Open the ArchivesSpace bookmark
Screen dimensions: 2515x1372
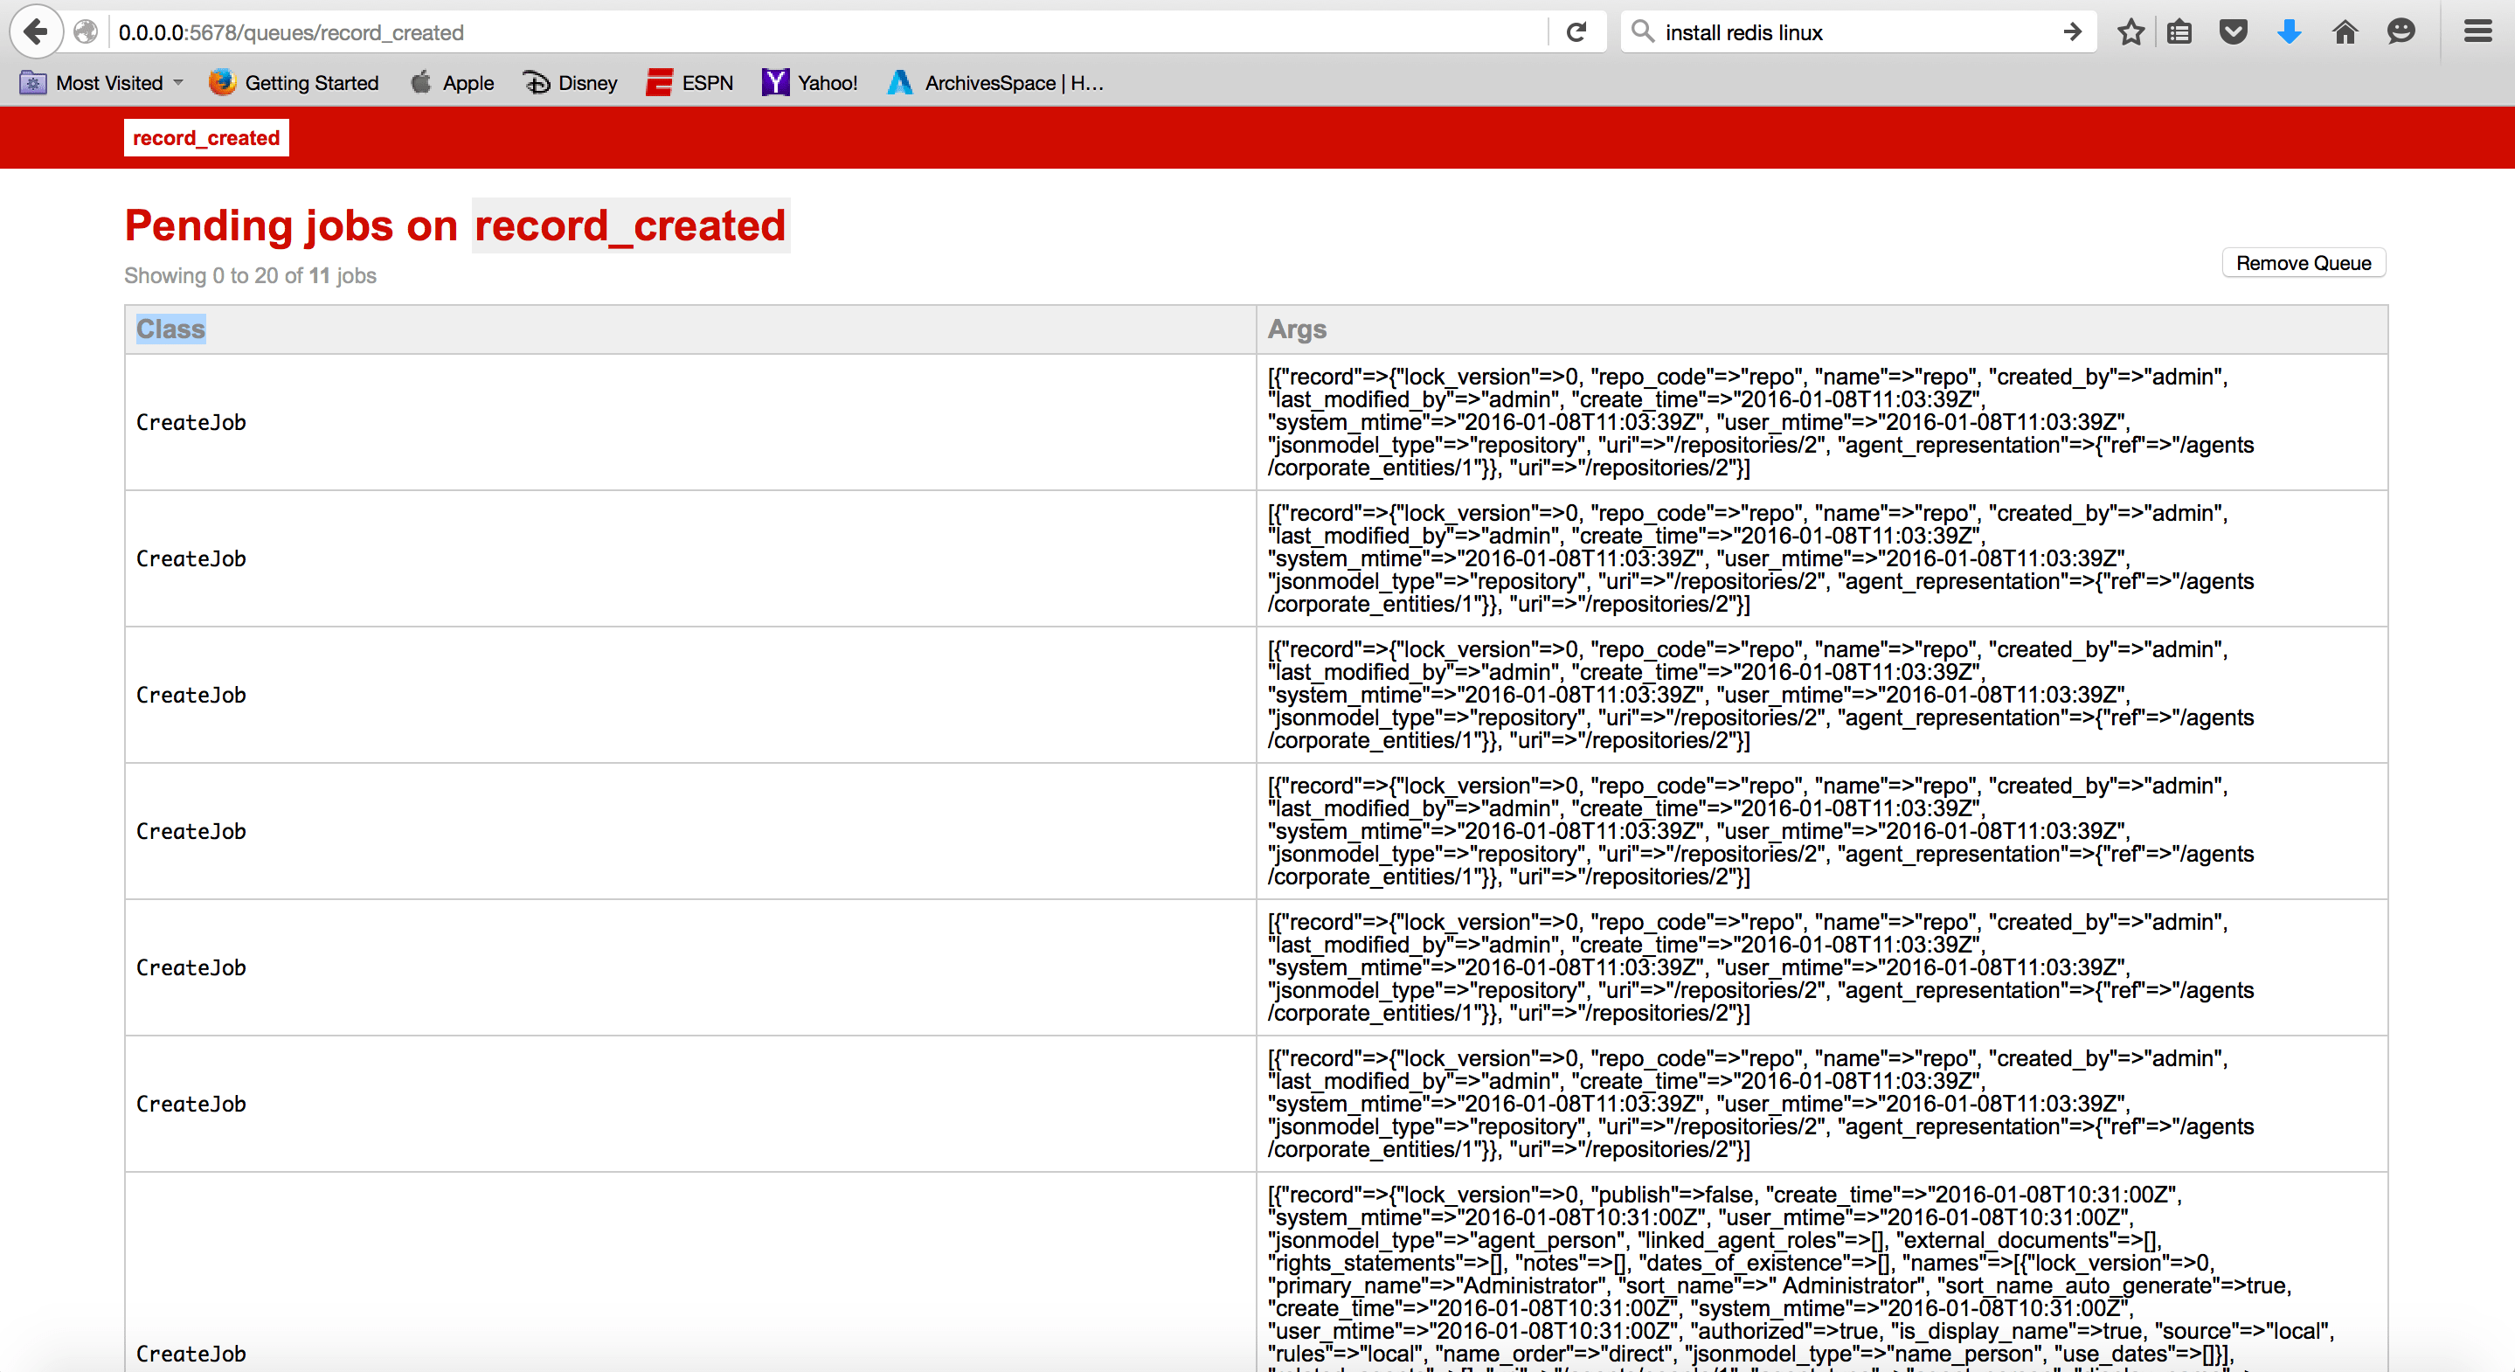coord(993,83)
